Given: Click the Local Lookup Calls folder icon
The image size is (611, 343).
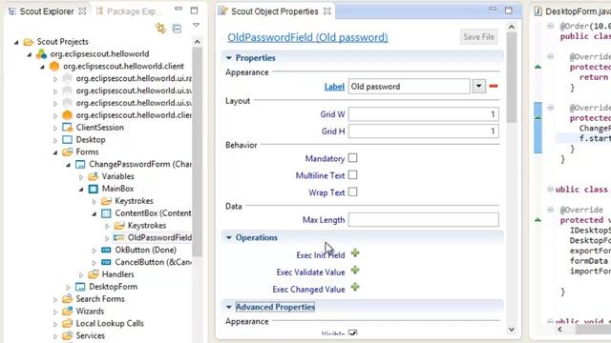Looking at the screenshot, I should [68, 323].
